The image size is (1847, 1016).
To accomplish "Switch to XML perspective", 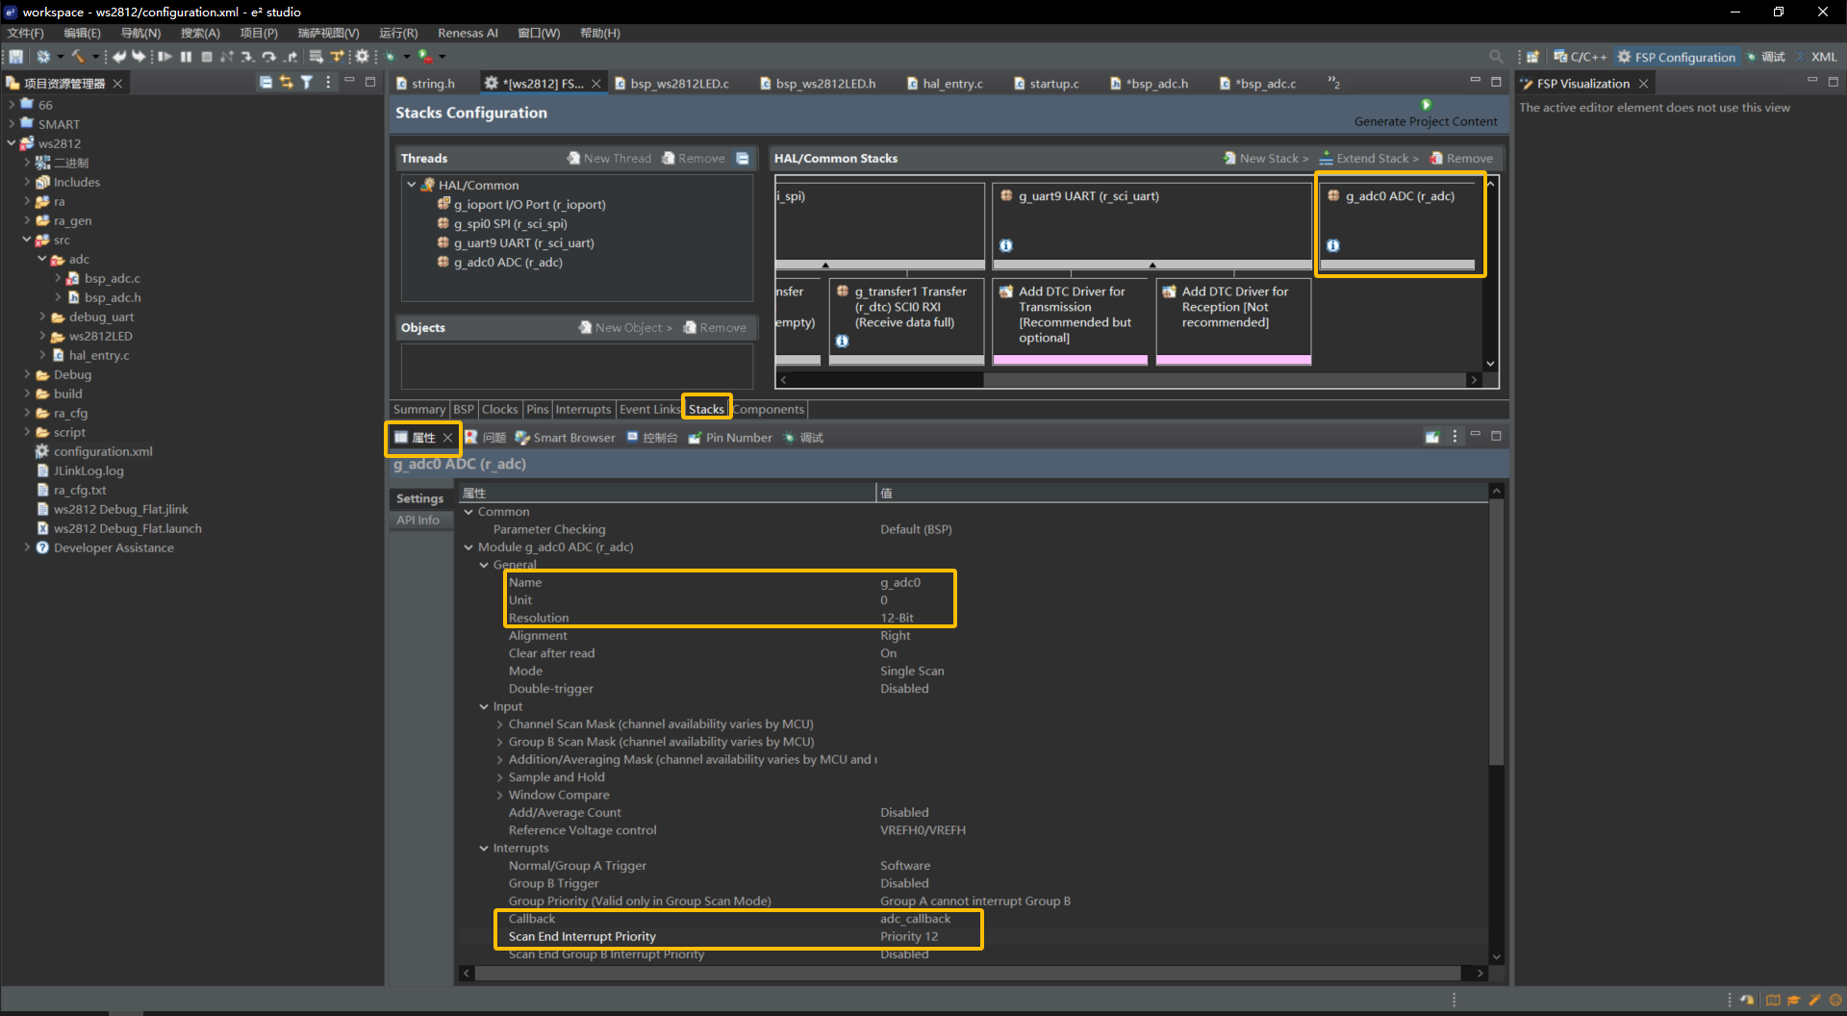I will [x=1815, y=57].
